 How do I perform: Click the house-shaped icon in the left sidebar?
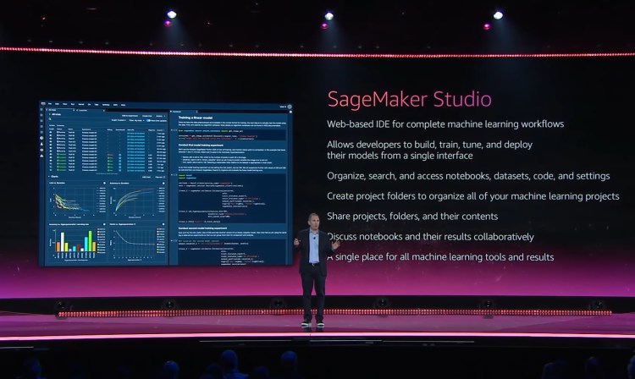41,156
